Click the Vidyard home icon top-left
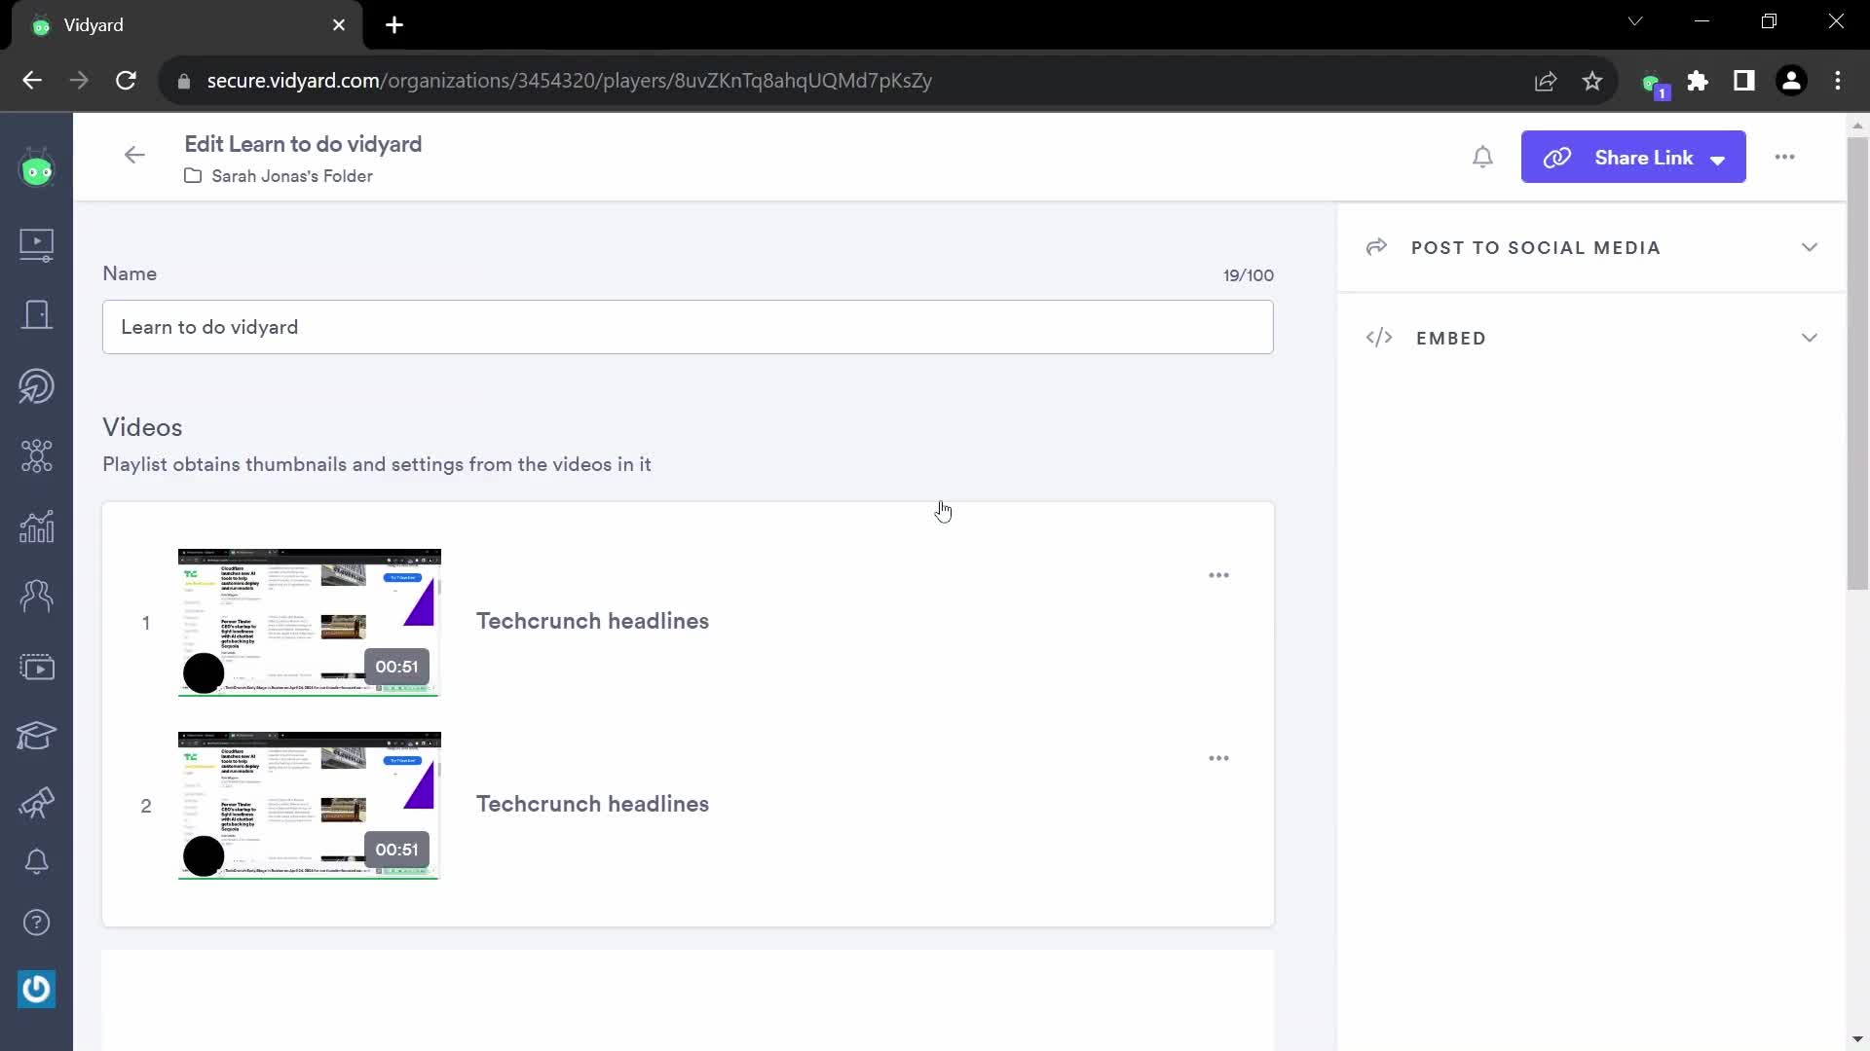The height and width of the screenshot is (1051, 1870). (x=36, y=169)
